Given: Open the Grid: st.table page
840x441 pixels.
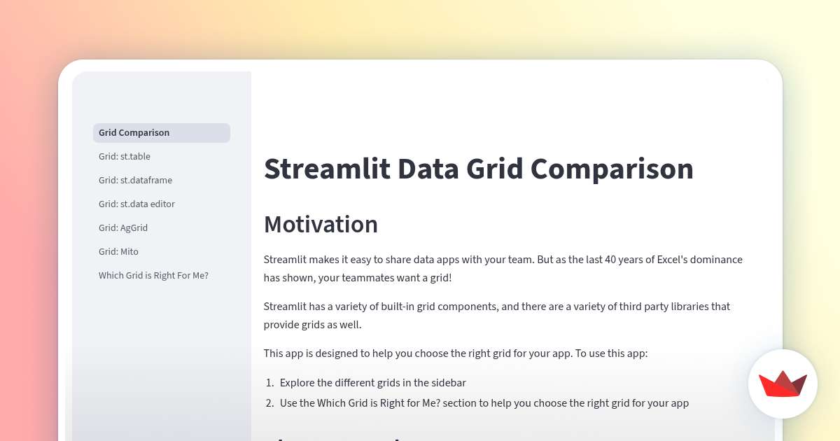Looking at the screenshot, I should (125, 156).
